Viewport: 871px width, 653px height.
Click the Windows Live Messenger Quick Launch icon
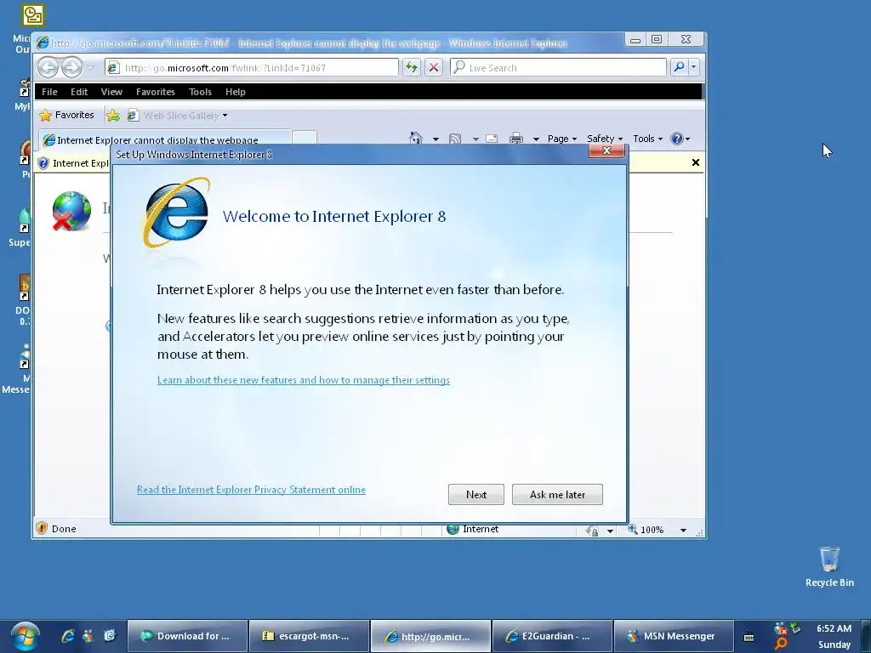click(88, 636)
